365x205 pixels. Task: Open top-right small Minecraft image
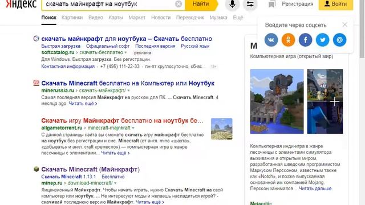(325, 85)
